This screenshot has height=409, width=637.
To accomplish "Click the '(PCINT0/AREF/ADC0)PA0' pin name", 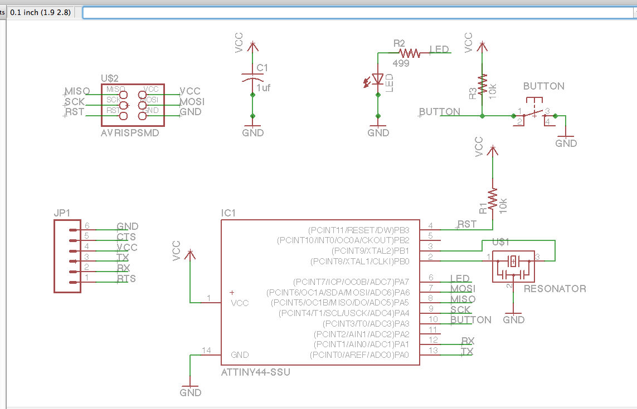I will [359, 355].
